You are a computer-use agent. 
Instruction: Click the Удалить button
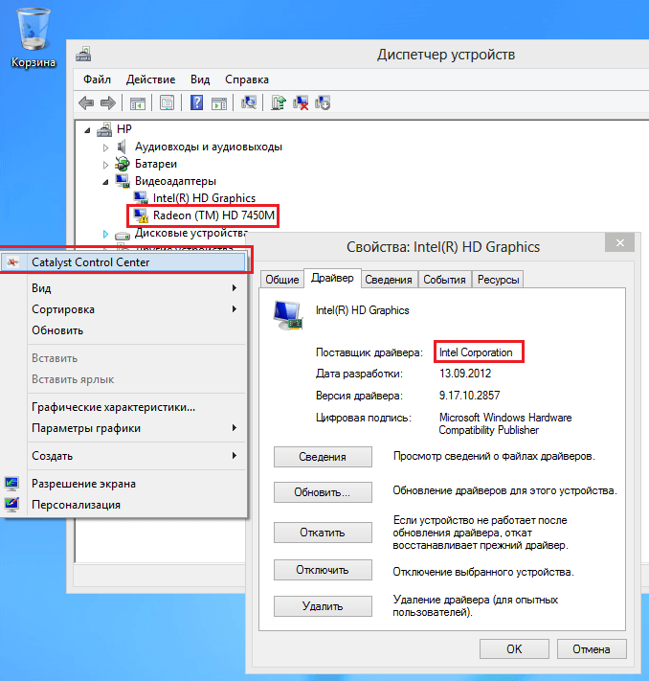(x=323, y=606)
